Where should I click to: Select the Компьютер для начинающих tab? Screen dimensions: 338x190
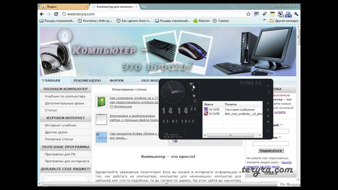tap(115, 7)
